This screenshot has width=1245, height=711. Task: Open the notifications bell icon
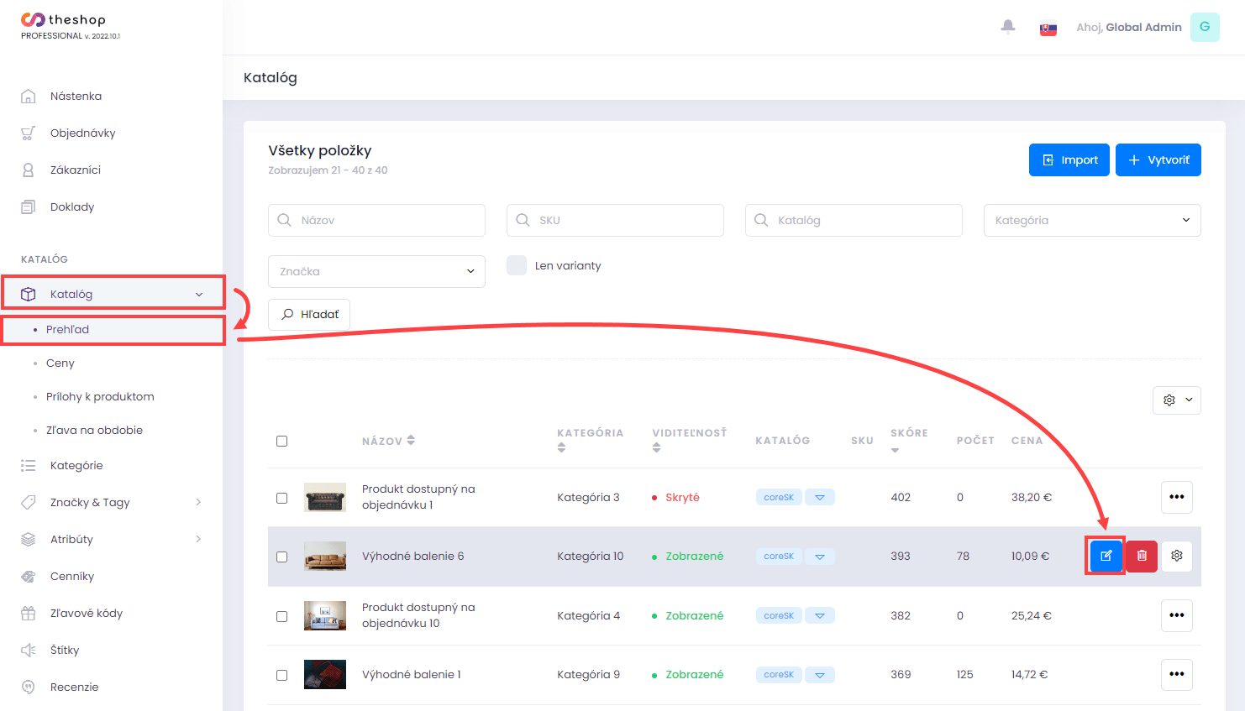(1008, 27)
